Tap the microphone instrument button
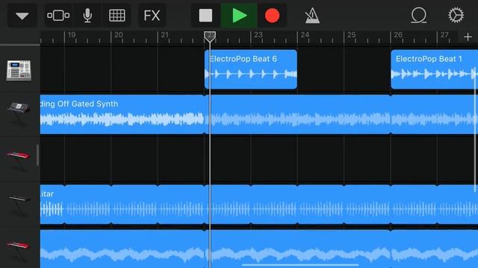478x268 pixels. pyautogui.click(x=87, y=16)
